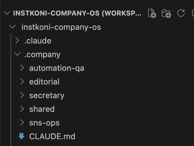The image size is (194, 146).
Task: Click the blue markdown icon beside CLAUDE.md
Action: 21,136
